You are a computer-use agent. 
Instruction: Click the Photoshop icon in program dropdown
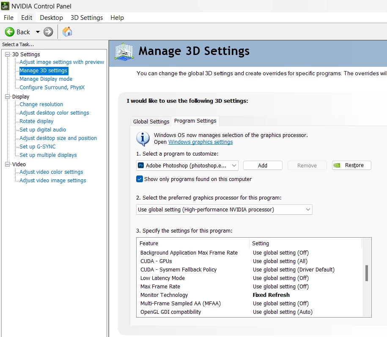click(x=141, y=165)
